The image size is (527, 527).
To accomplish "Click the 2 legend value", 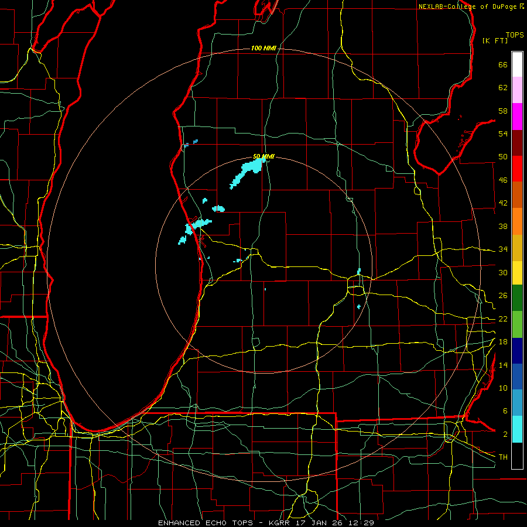I will coord(505,434).
